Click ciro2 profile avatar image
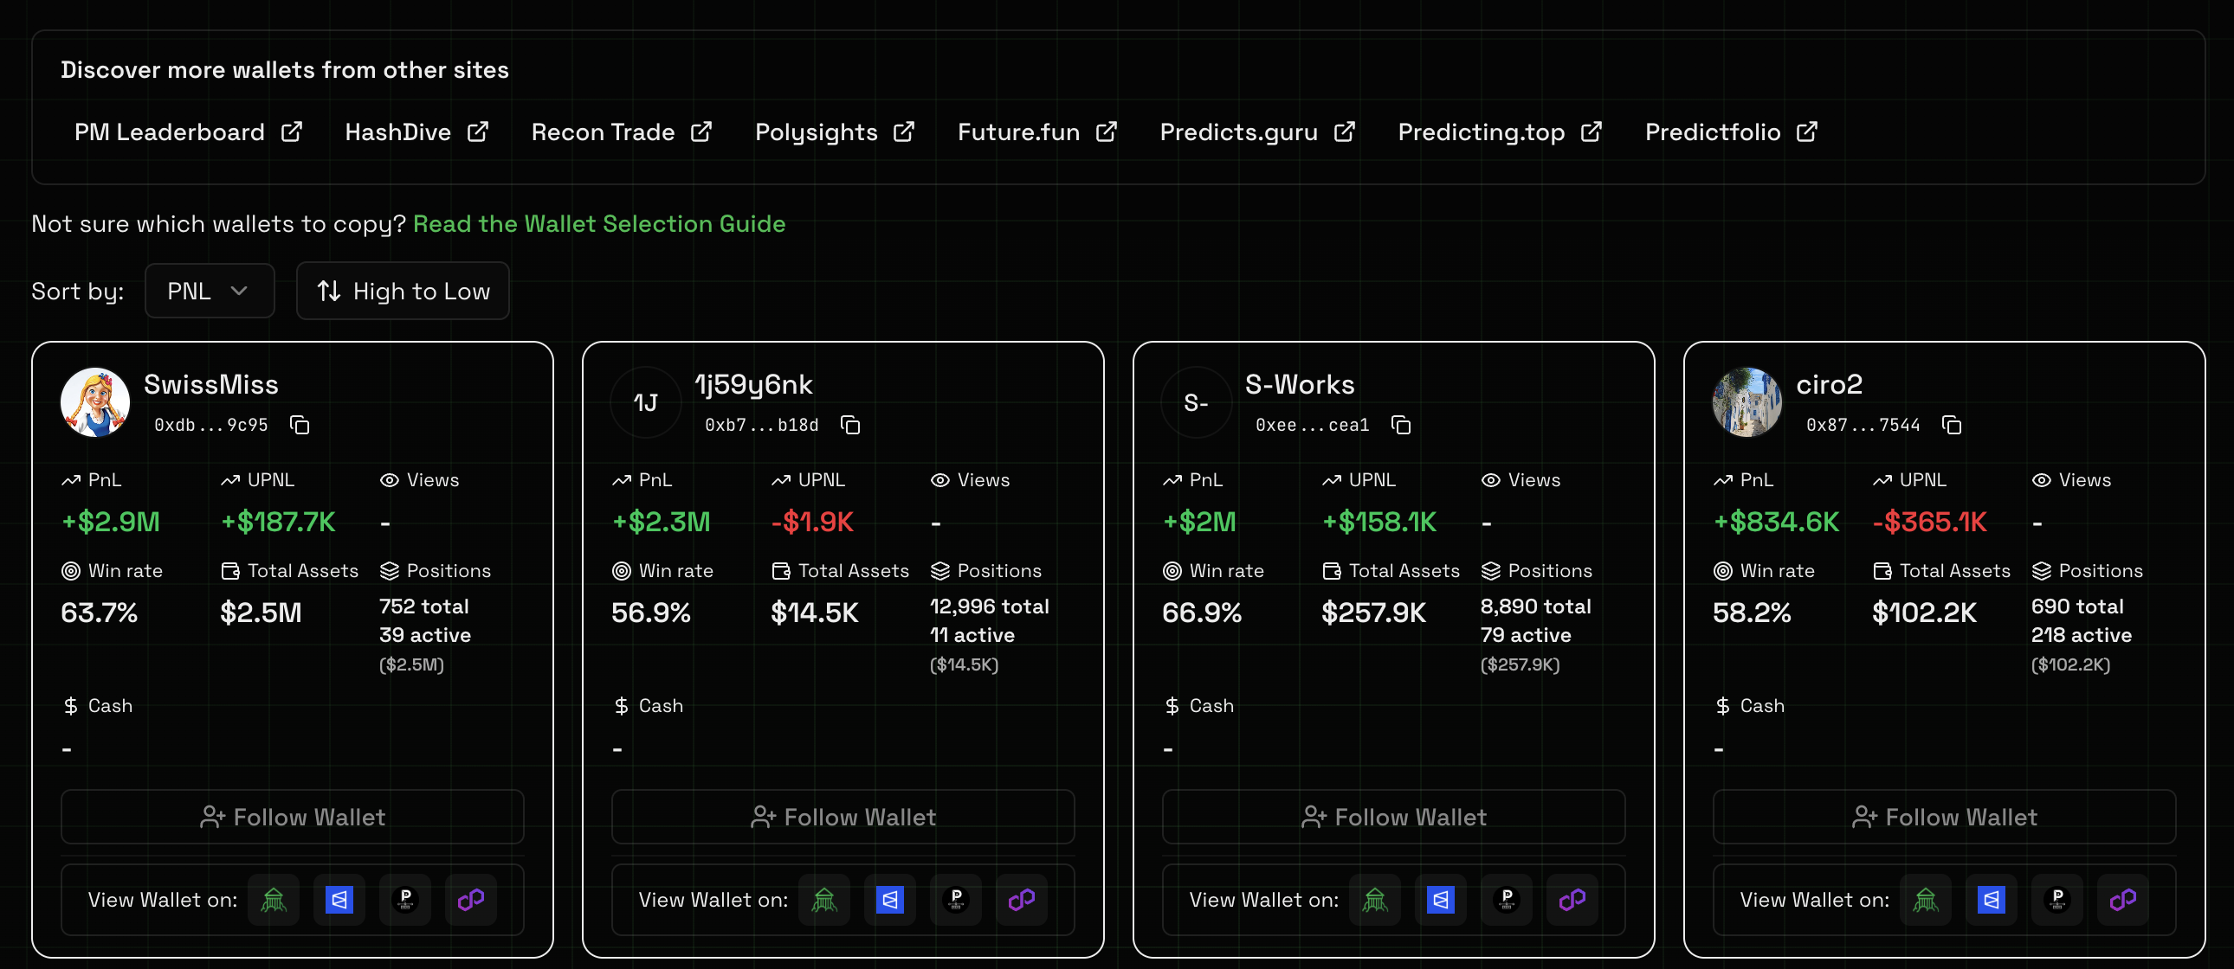2234x969 pixels. click(x=1747, y=402)
